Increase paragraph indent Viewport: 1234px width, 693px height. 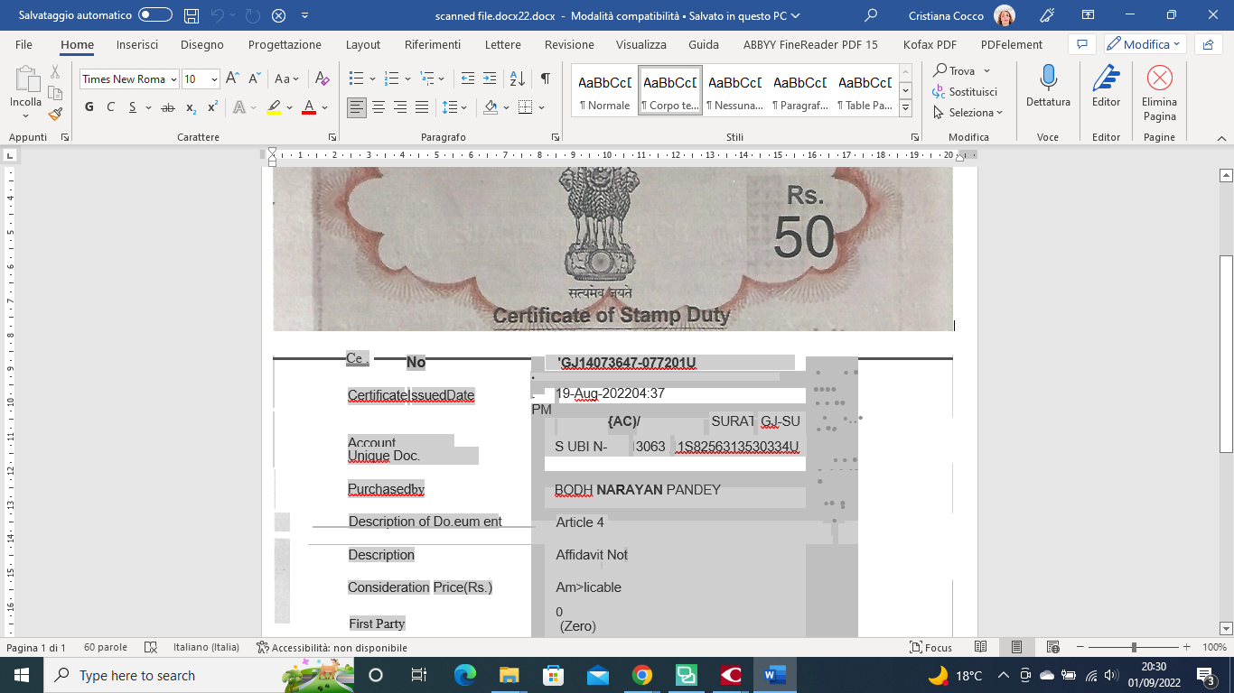(x=490, y=79)
